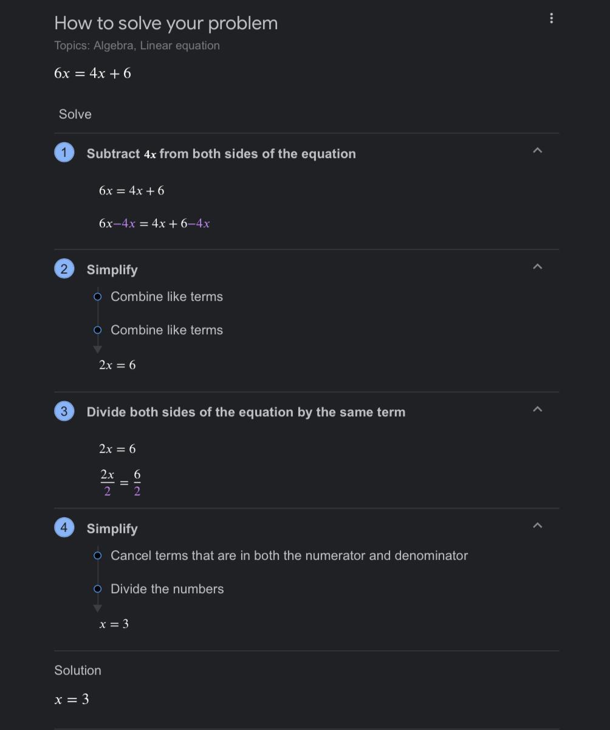Click the equation 6x = 4x + 6 at top
Screen dimensions: 610x730
(x=92, y=74)
